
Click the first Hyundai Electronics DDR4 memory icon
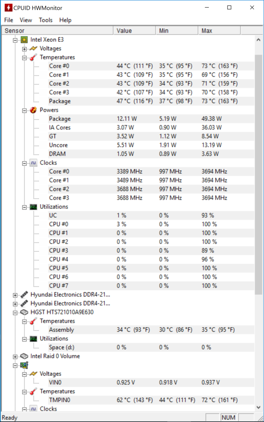(24, 295)
